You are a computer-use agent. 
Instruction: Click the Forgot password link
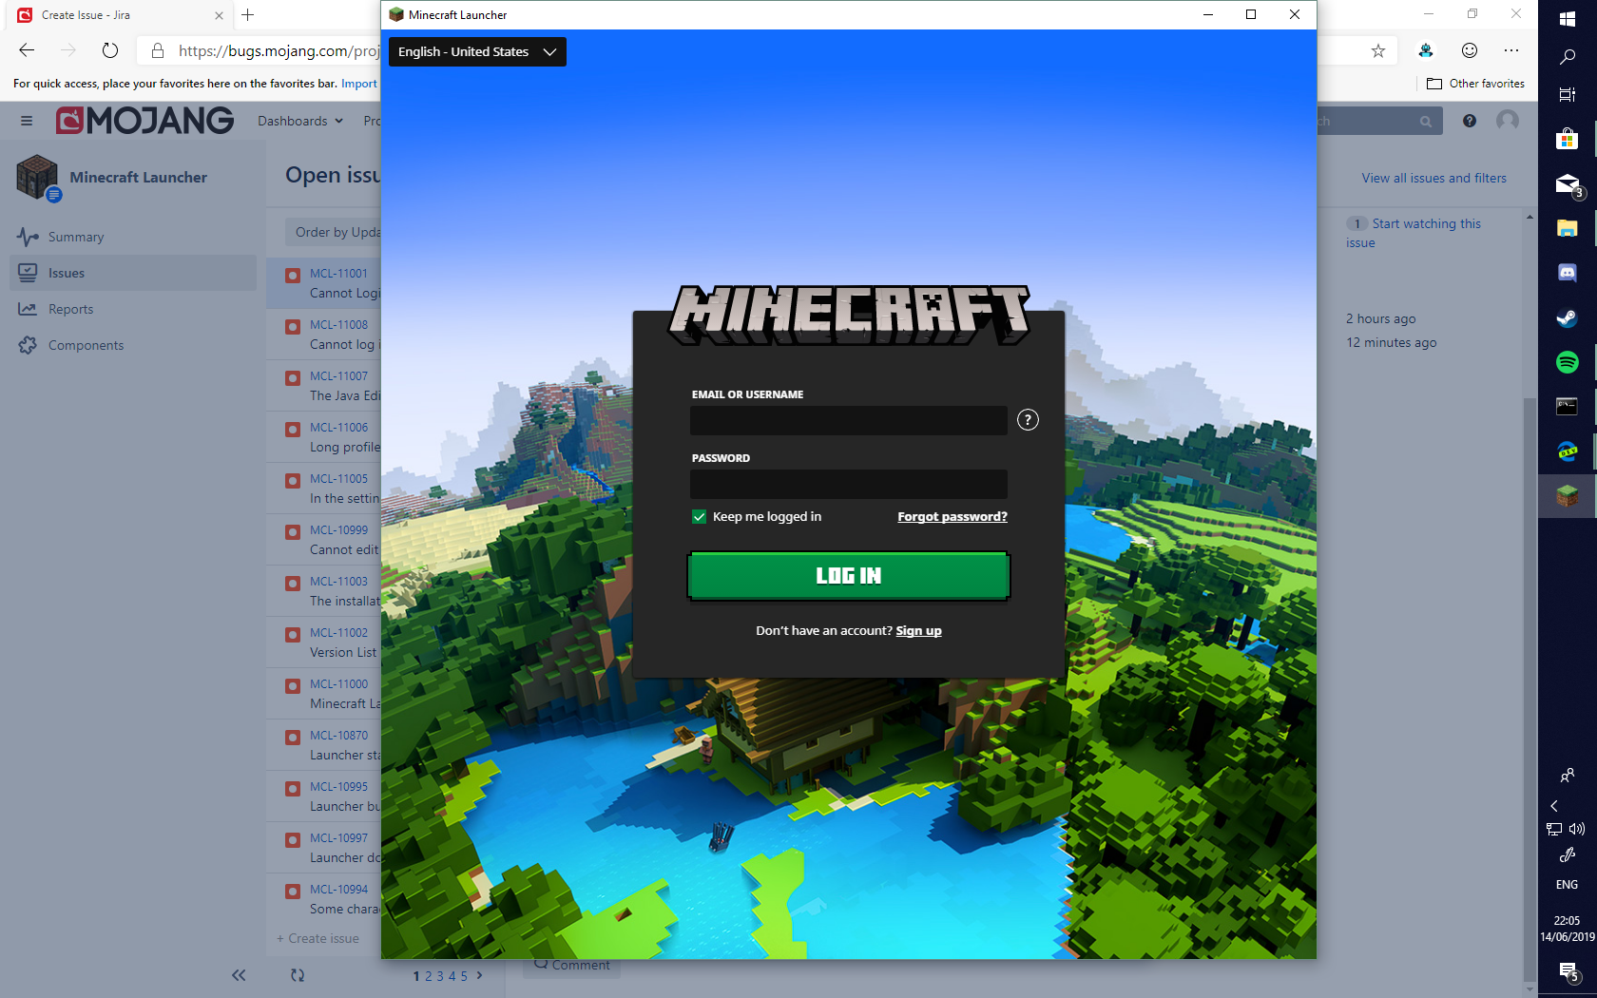tap(952, 517)
